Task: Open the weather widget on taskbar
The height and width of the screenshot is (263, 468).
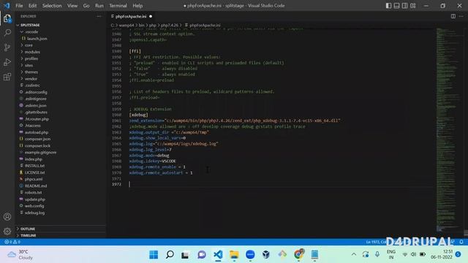Action: [20, 255]
